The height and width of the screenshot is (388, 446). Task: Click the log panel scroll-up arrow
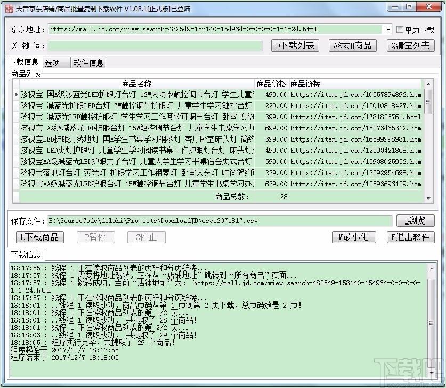pos(432,268)
